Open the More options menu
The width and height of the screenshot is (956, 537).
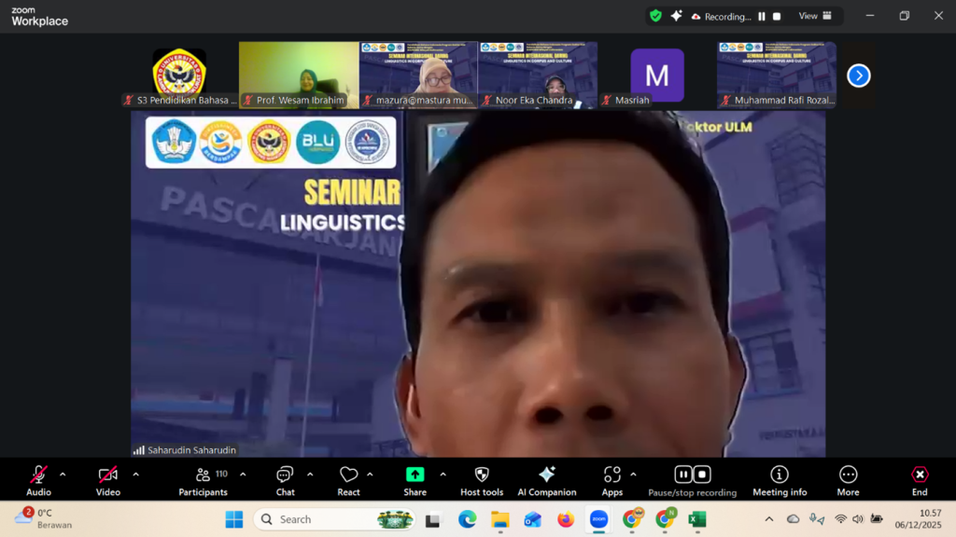click(848, 479)
